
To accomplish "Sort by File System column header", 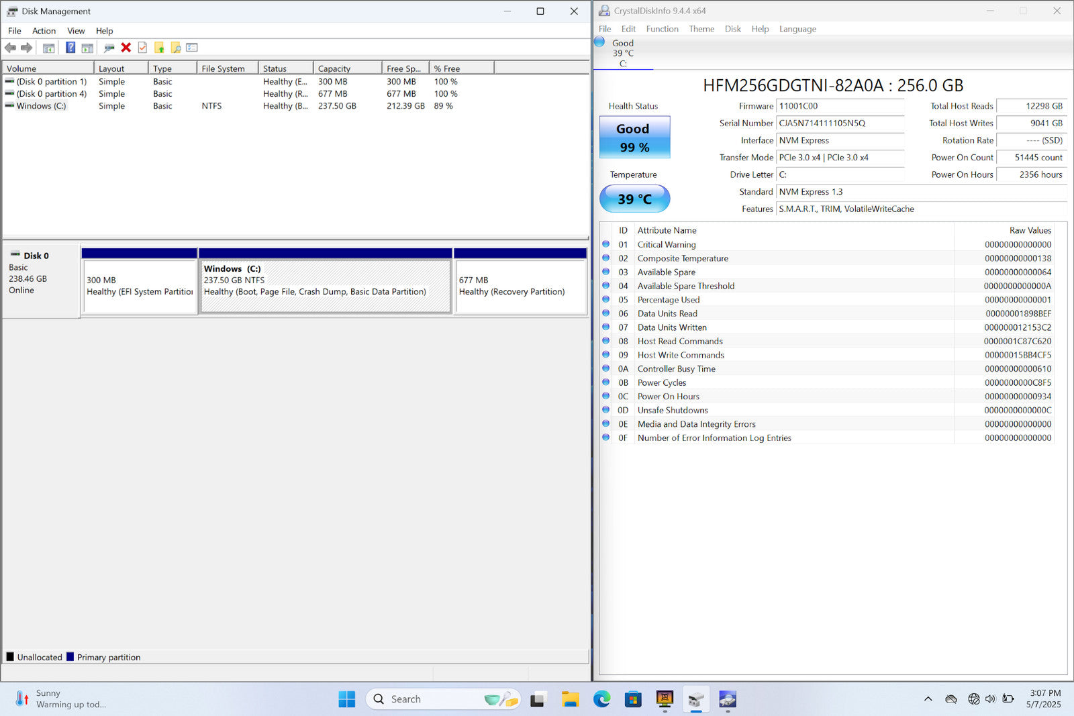I will tap(227, 68).
